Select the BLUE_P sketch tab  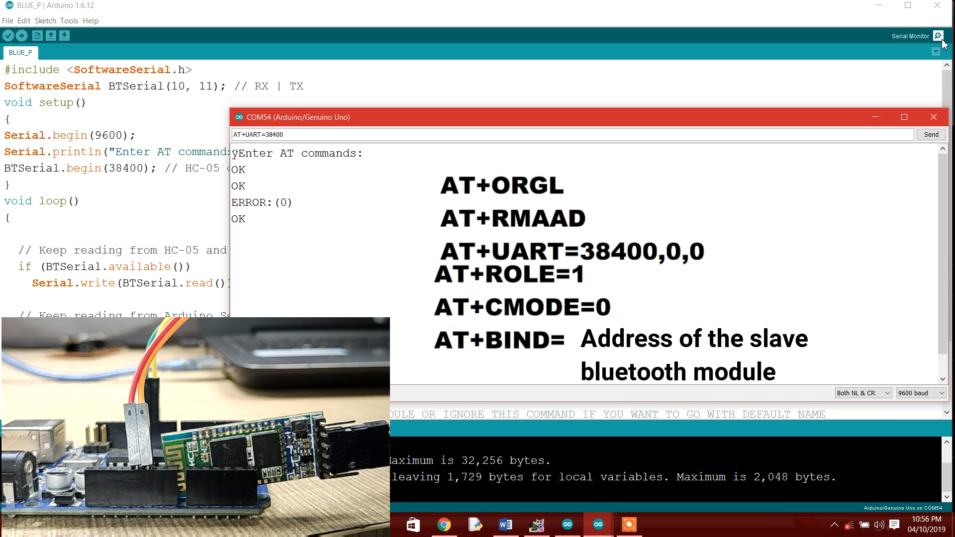click(21, 52)
